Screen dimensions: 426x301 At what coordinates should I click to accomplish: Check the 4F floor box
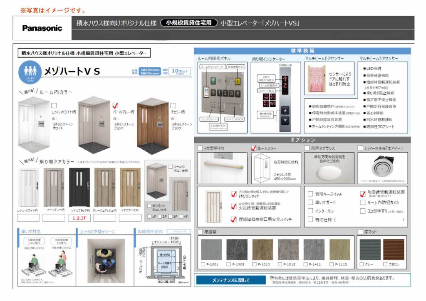click(181, 217)
